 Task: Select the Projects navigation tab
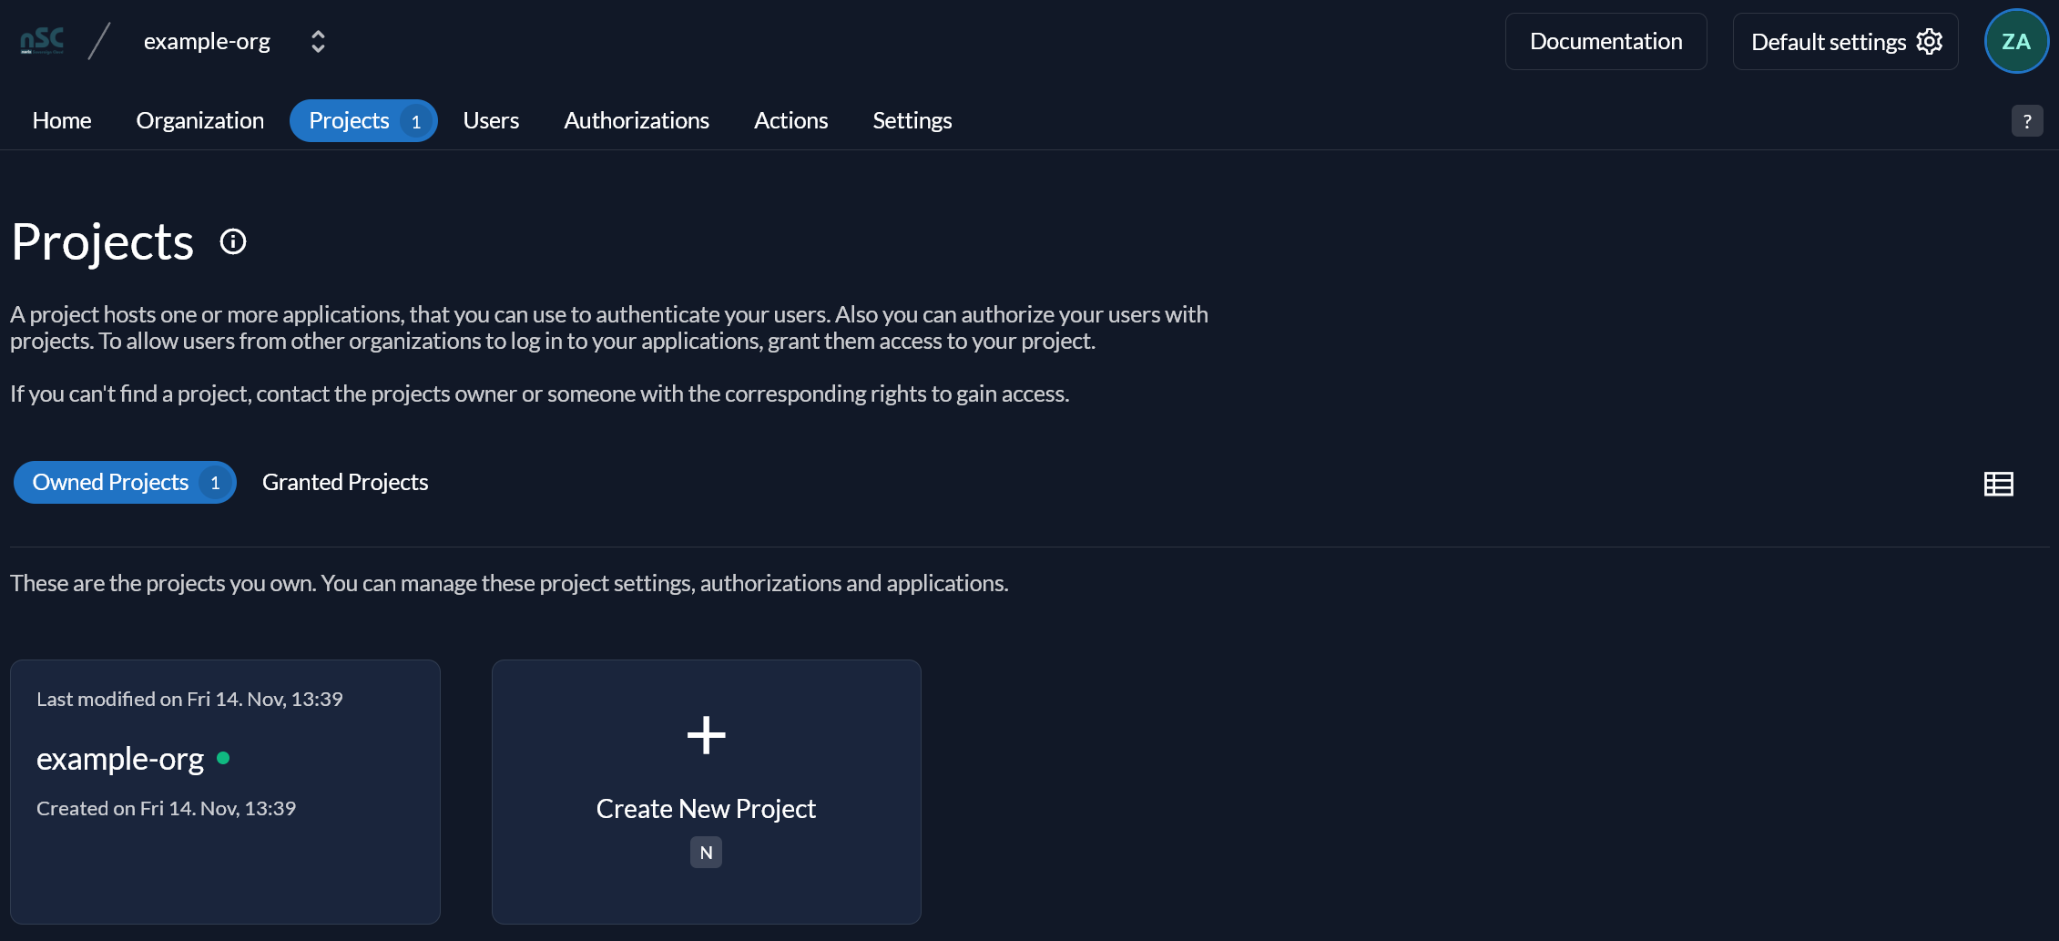363,120
